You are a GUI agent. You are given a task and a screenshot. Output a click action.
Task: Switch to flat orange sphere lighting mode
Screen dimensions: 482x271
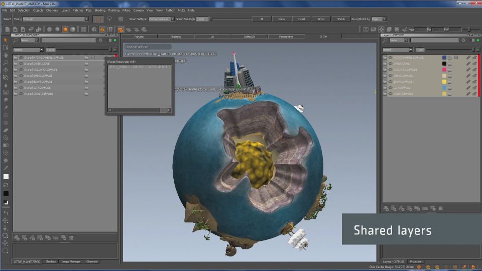[x=65, y=29]
